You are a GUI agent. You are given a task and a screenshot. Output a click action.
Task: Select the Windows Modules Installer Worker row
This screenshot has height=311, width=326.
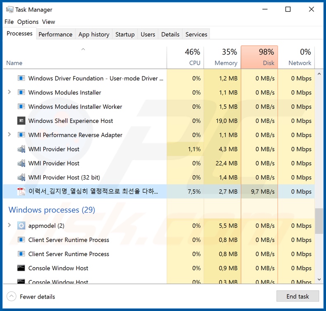159,106
